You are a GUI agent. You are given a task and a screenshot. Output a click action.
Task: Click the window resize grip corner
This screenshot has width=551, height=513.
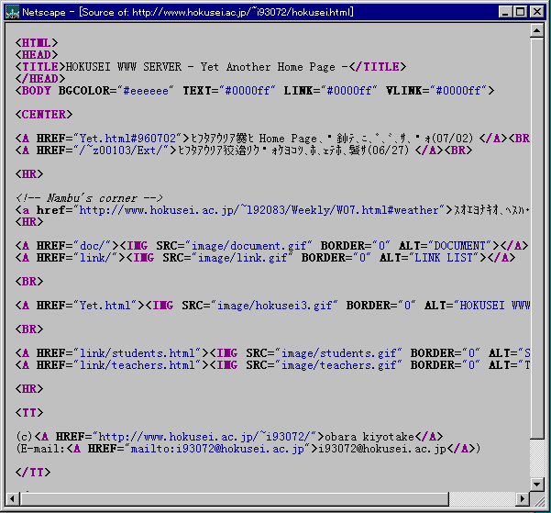537,499
